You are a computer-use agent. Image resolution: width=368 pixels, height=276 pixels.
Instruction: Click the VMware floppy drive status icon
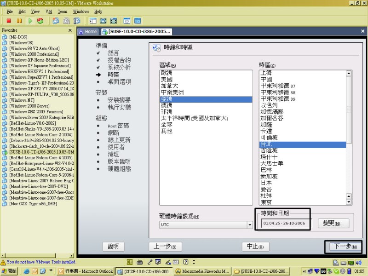[x=344, y=263]
